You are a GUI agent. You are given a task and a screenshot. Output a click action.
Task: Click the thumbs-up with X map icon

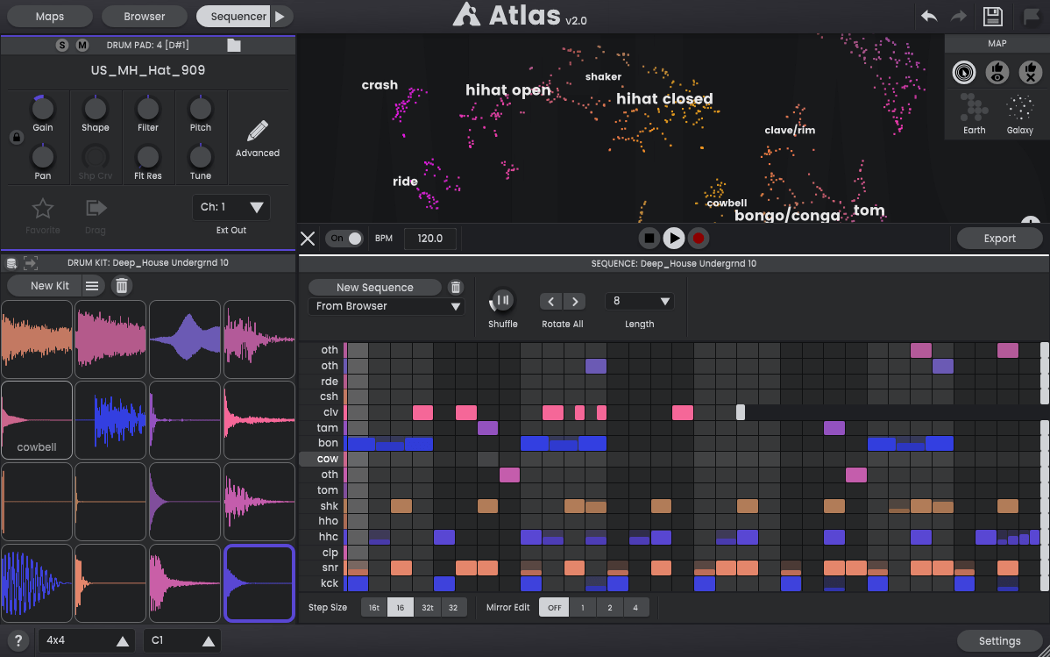(x=1031, y=72)
